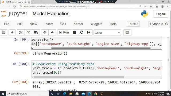
Task: Move selected cell down arrow
Action: pos(52,32)
